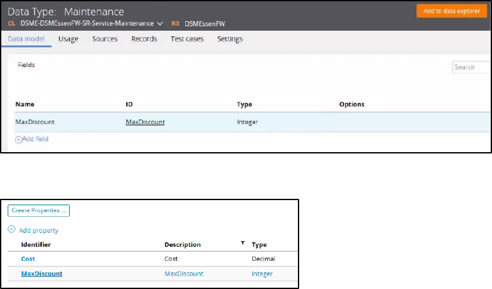
Task: Click the plus icon beside Add field
Action: pos(19,139)
